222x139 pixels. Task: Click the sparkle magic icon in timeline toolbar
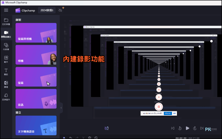point(64,138)
